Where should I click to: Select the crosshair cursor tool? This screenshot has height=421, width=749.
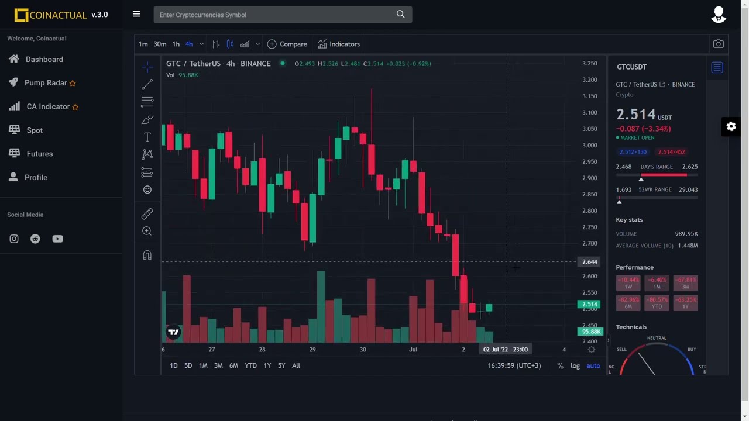pos(147,67)
